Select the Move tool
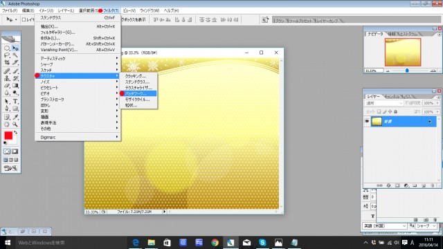This screenshot has width=443, height=249. click(x=15, y=48)
